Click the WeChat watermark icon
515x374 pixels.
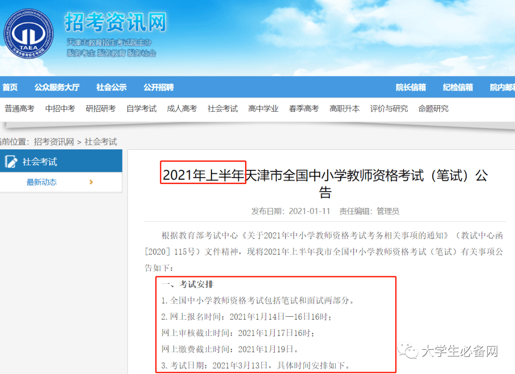pyautogui.click(x=408, y=351)
